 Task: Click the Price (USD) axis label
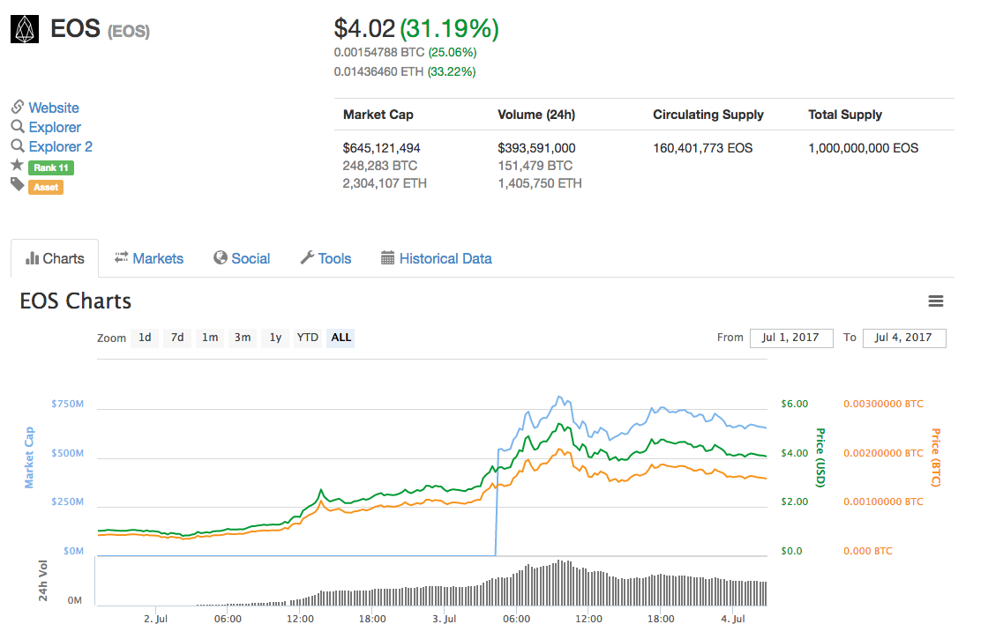click(820, 457)
